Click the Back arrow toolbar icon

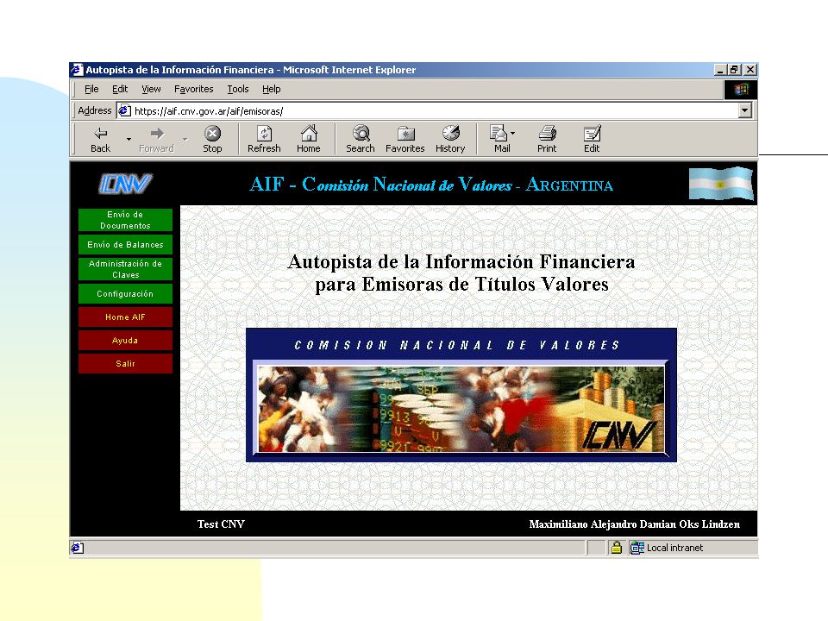(x=100, y=134)
